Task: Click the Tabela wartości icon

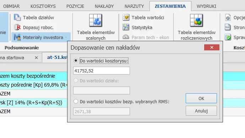Action: pos(126,17)
